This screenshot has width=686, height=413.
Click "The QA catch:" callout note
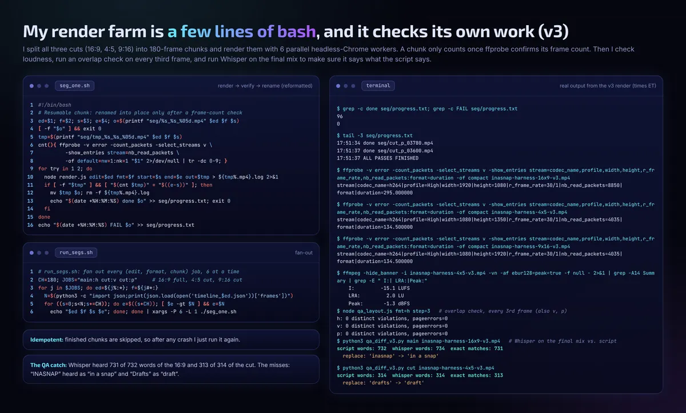click(x=171, y=369)
